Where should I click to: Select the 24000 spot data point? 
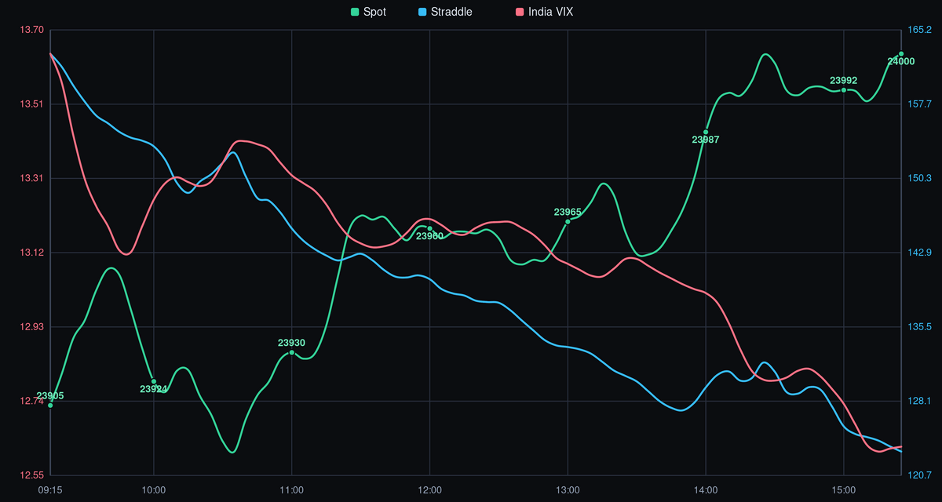tap(901, 54)
